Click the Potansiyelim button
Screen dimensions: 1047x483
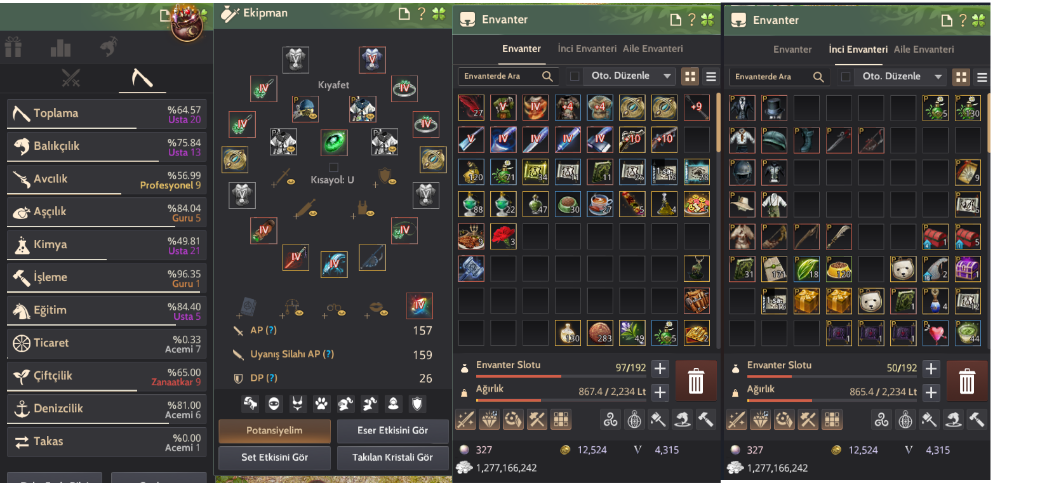[x=274, y=431]
